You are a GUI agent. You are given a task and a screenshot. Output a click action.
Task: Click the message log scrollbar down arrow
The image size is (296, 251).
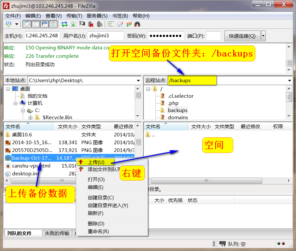(289, 70)
